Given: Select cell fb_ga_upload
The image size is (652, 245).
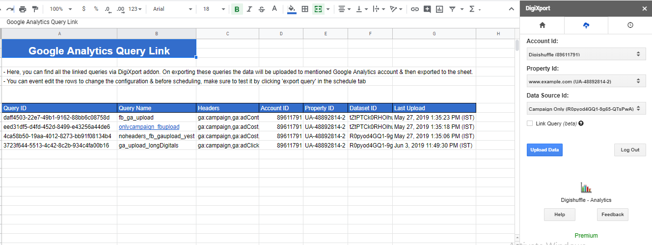Looking at the screenshot, I should click(x=157, y=118).
